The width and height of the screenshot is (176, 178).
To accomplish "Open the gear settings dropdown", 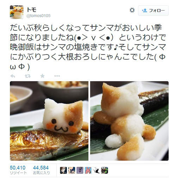I will coord(132,10).
